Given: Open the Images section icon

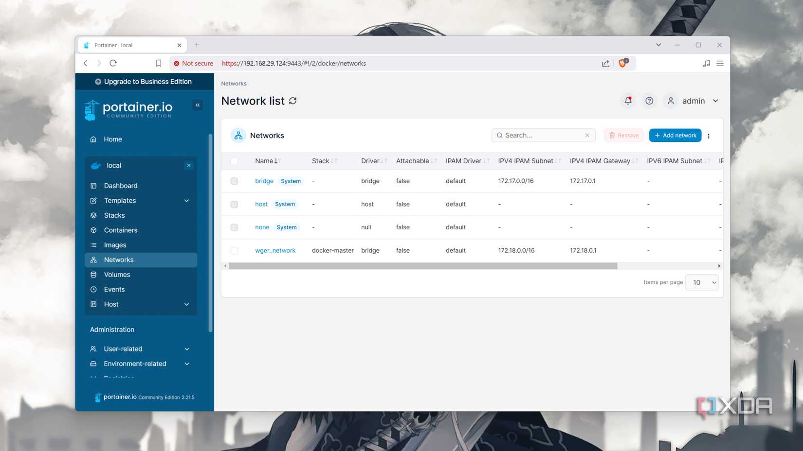Looking at the screenshot, I should coord(93,245).
